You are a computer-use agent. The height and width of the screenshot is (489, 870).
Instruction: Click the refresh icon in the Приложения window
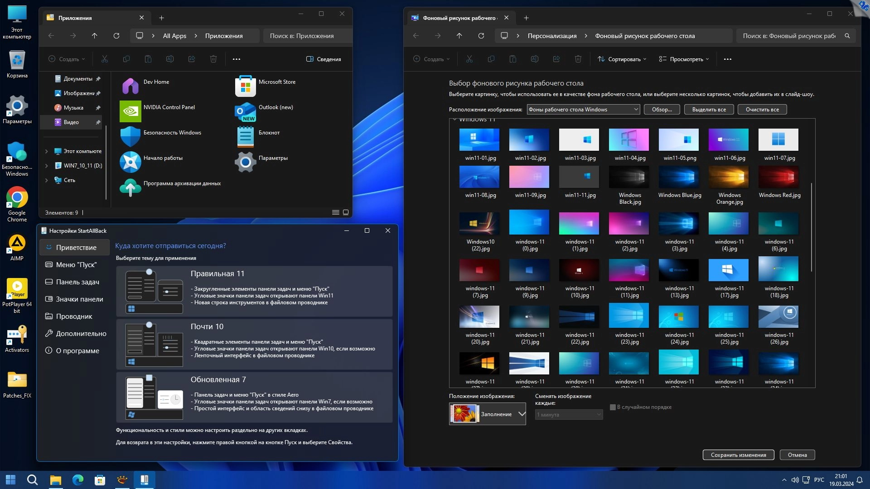coord(116,36)
